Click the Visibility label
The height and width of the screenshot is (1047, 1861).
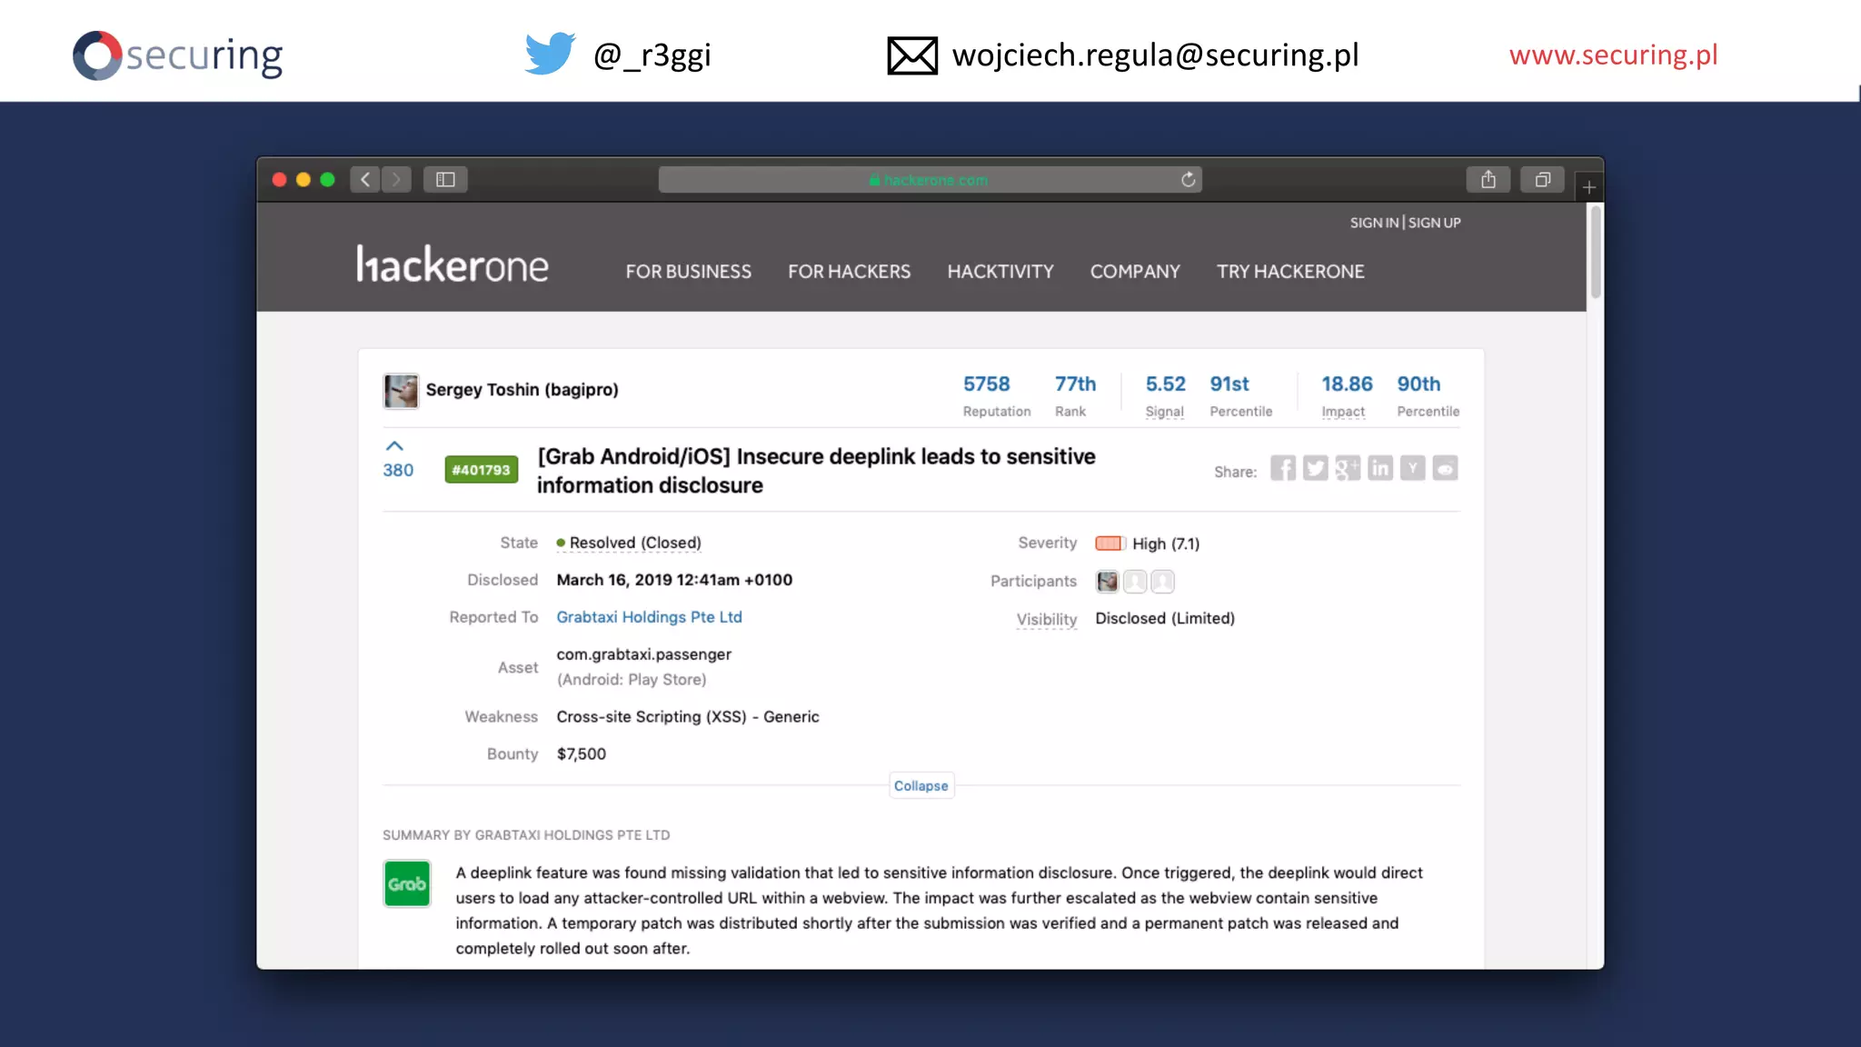pyautogui.click(x=1046, y=619)
